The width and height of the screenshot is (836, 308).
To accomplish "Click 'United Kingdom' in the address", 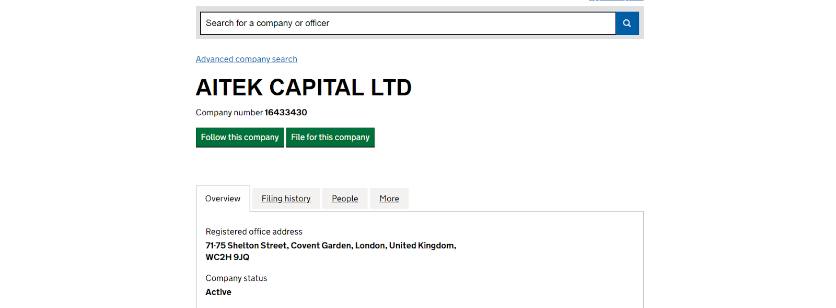I will 422,245.
